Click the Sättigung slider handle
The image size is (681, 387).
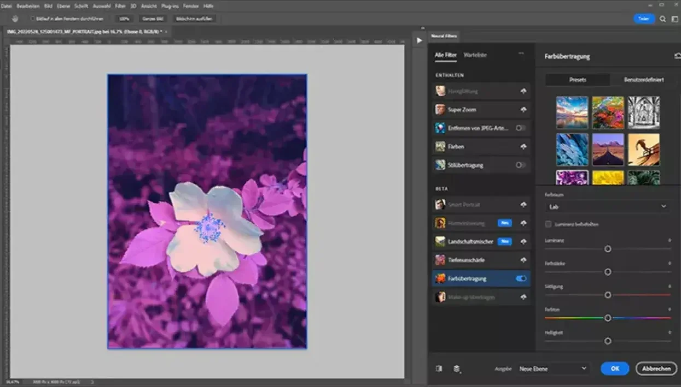[x=607, y=295]
